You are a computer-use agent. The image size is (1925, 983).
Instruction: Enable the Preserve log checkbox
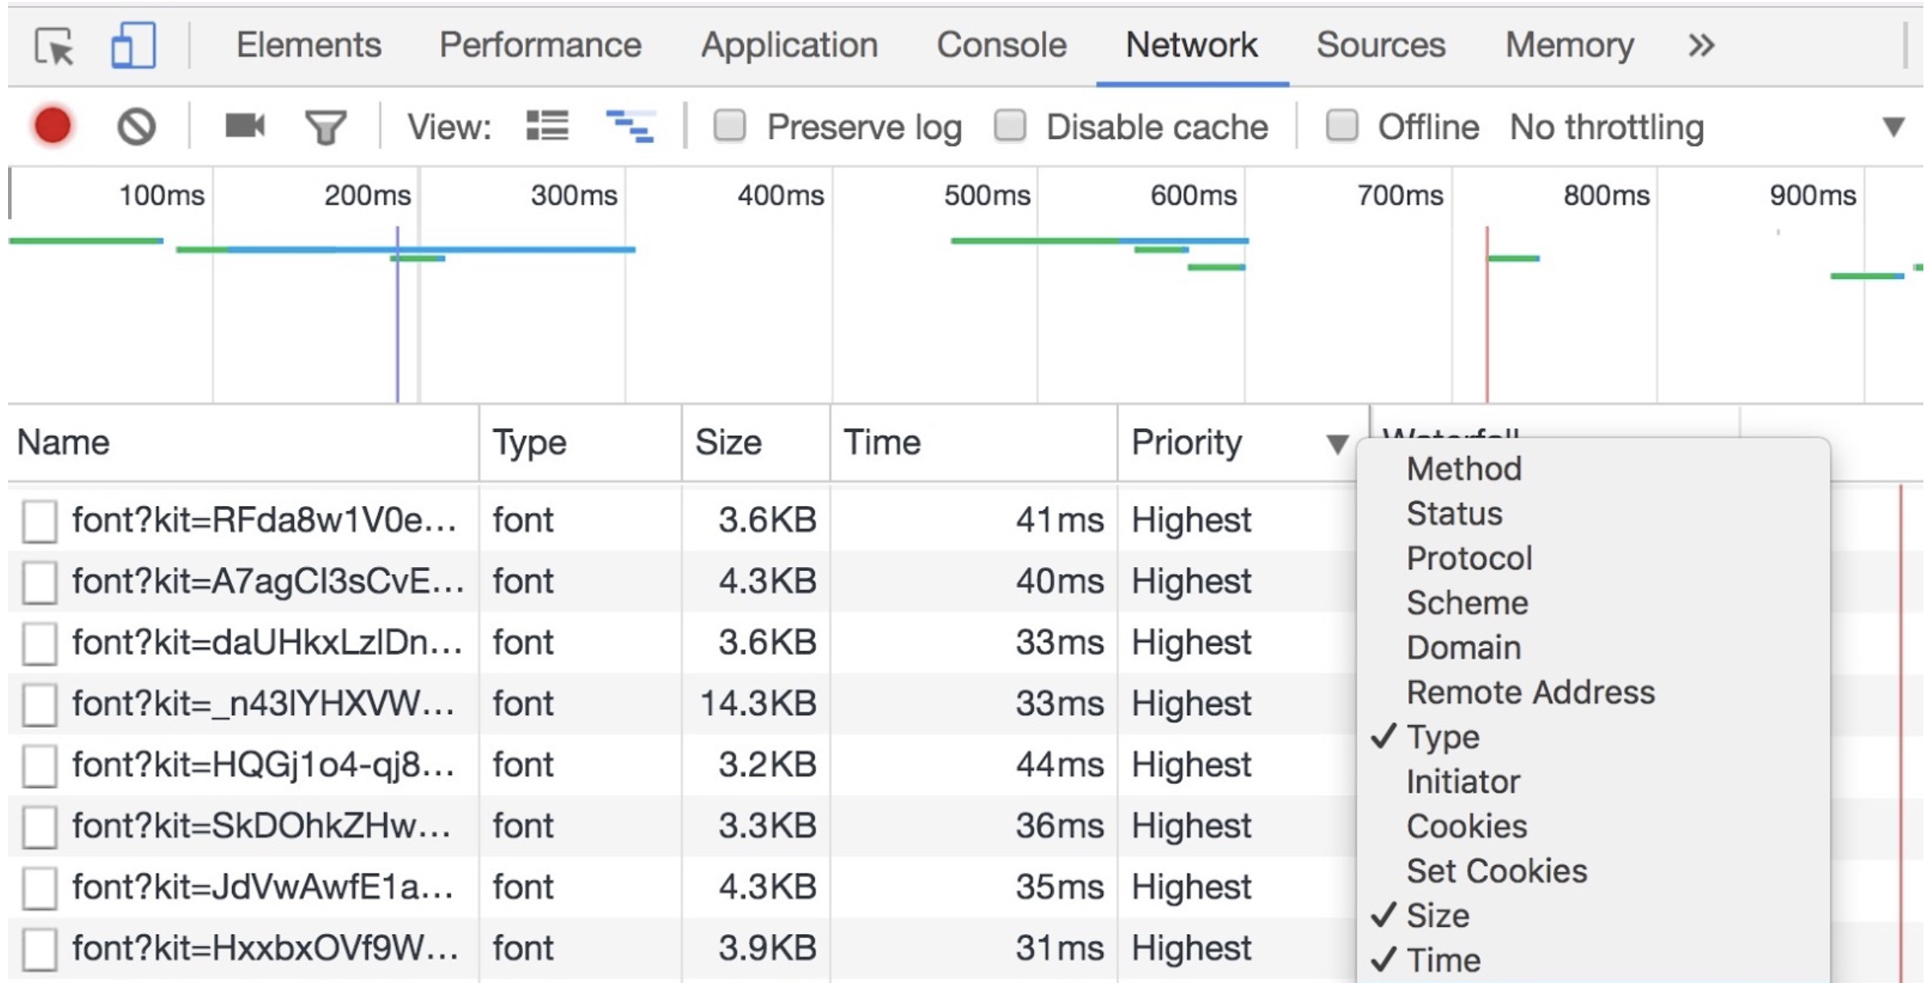point(730,126)
